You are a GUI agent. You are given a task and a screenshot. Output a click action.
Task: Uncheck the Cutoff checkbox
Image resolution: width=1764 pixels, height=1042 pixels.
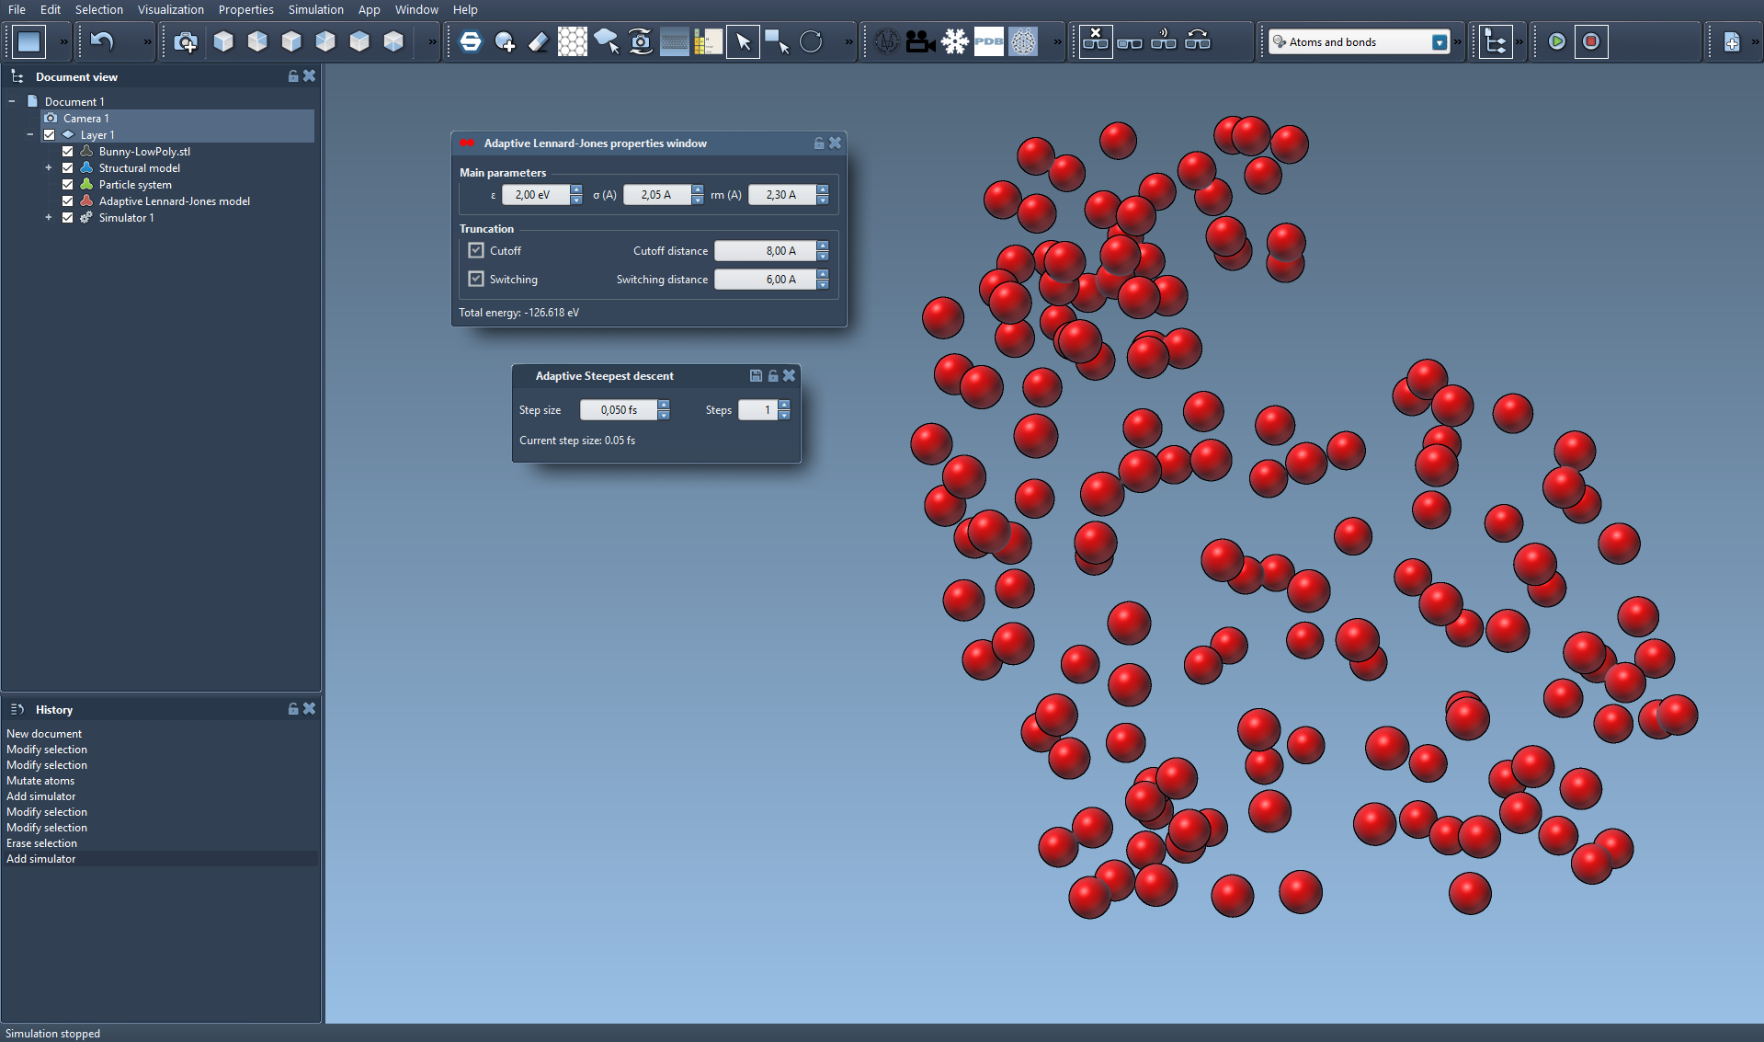coord(476,250)
